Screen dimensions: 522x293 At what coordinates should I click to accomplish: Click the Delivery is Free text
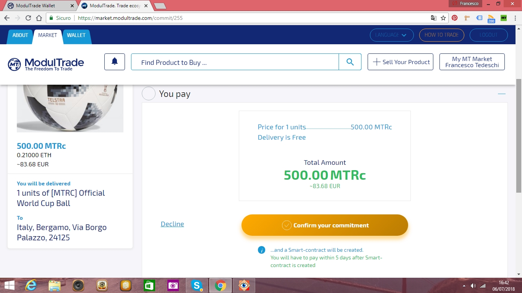(x=282, y=137)
